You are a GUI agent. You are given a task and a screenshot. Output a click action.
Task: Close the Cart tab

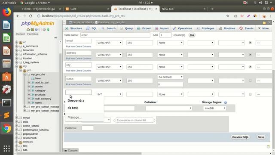pyautogui.click(x=108, y=9)
